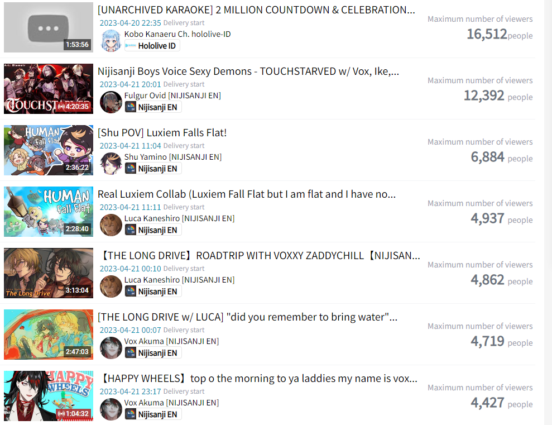Click the 2023-04-21 20:01 delivery start date
The height and width of the screenshot is (425, 552).
pos(130,84)
